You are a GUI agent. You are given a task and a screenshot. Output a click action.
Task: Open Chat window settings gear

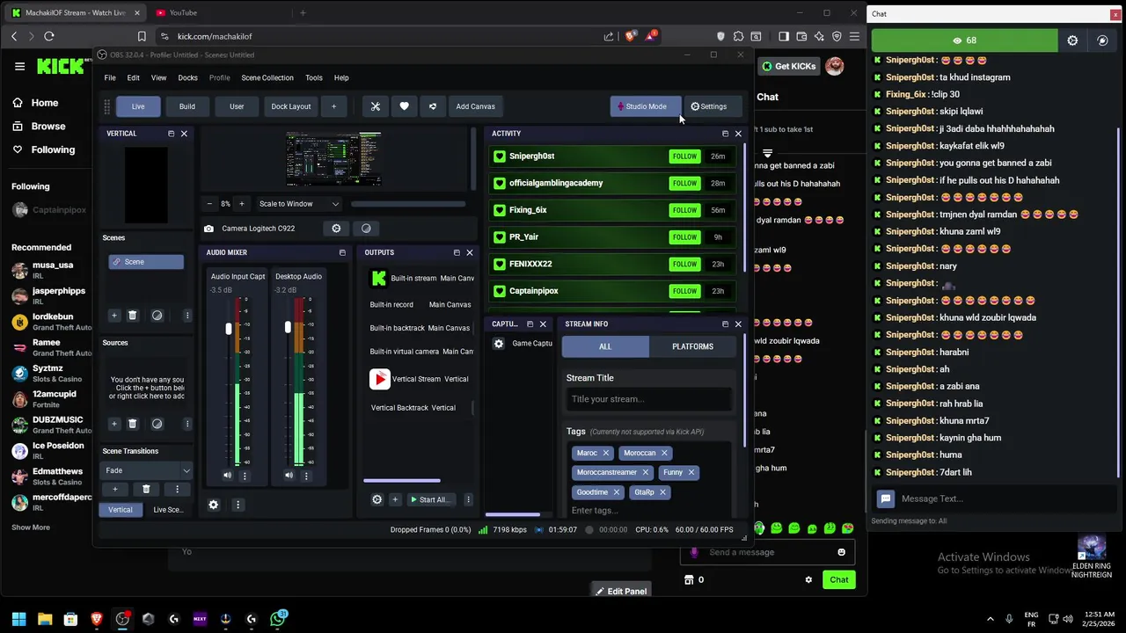click(1072, 40)
